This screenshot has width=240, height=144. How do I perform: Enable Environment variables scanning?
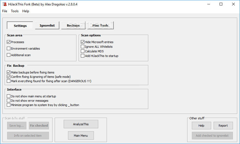coord(9,49)
